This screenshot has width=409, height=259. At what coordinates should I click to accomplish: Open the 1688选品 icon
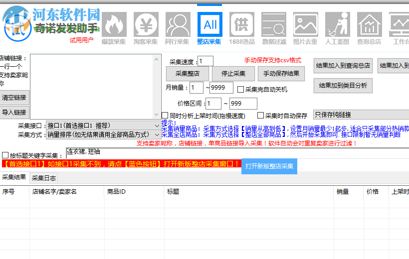click(x=242, y=25)
